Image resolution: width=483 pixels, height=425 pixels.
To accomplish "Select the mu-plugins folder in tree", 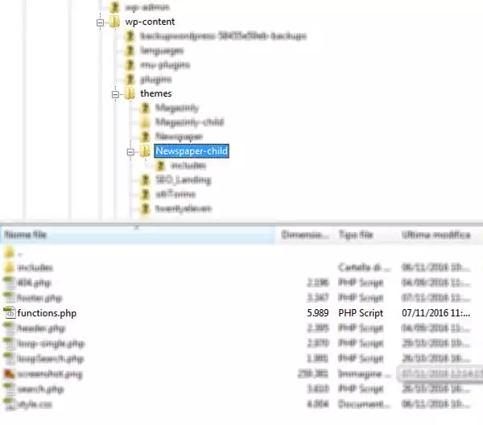I will [165, 65].
